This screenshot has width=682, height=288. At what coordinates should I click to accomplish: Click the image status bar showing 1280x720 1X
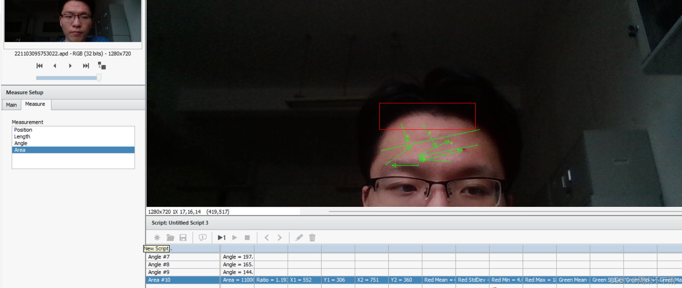(223, 212)
